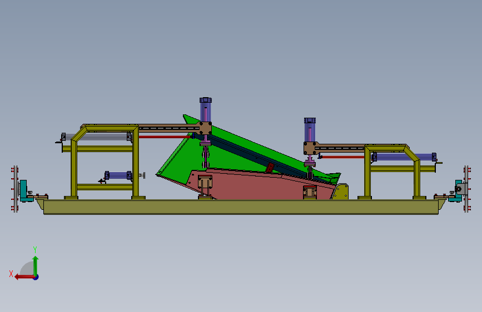The image size is (482, 312).
Task: Select the red rod by the right frame
Action: 343,157
